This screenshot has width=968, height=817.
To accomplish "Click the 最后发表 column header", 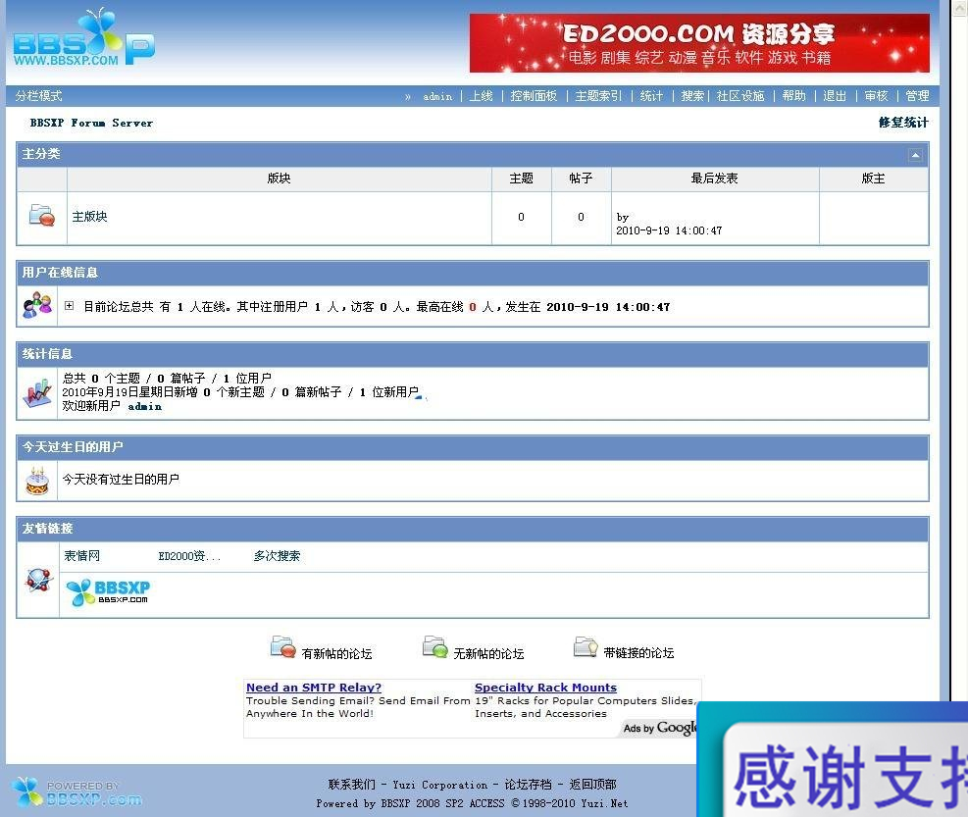I will tap(714, 179).
